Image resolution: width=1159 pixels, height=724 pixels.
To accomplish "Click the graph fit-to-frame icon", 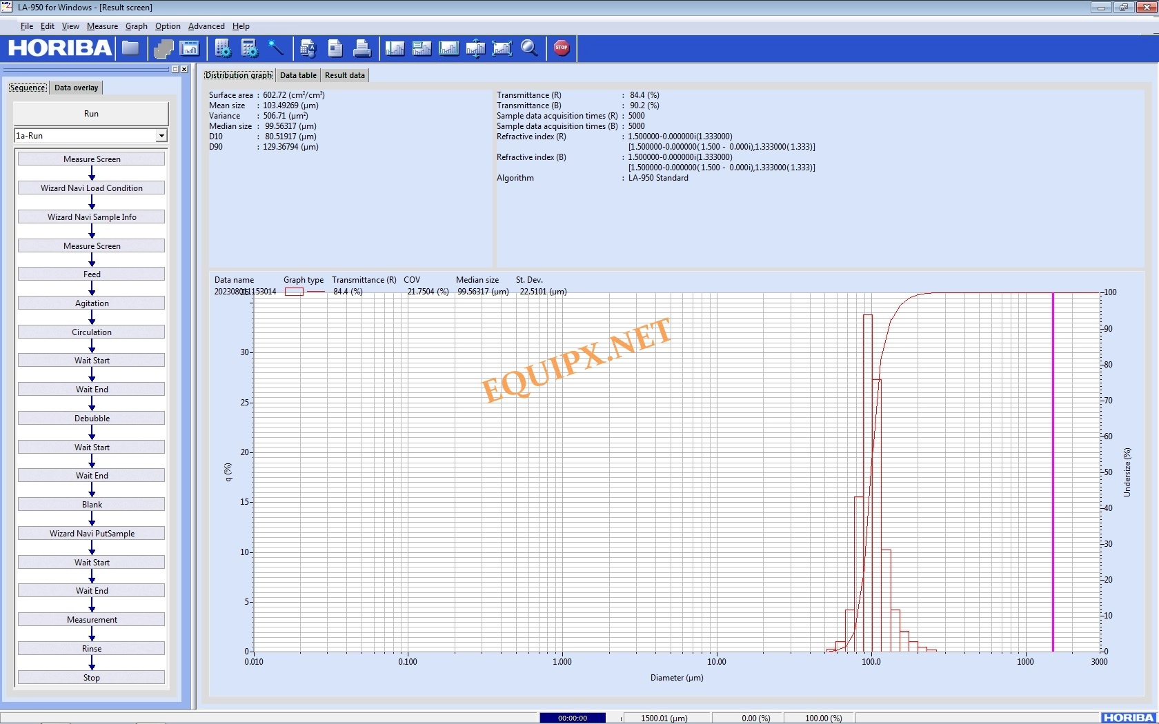I will coord(502,48).
